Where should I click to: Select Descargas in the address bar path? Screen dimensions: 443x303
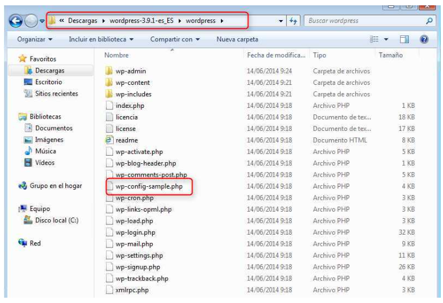[82, 21]
